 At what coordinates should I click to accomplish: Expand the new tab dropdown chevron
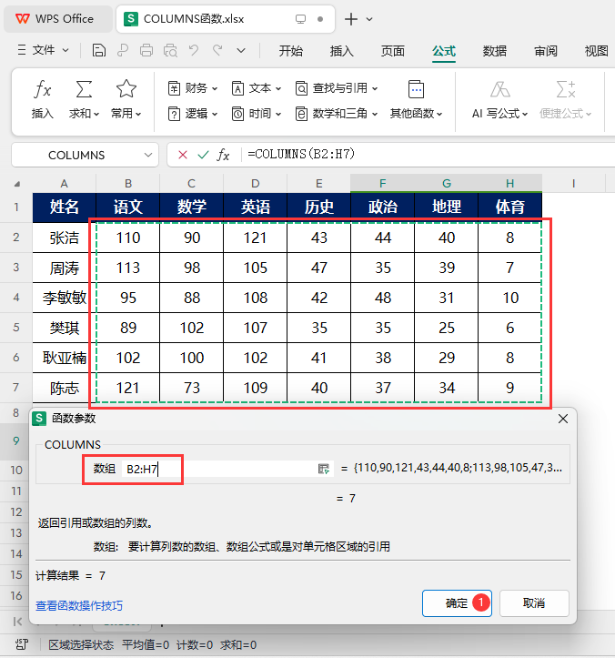tap(369, 19)
